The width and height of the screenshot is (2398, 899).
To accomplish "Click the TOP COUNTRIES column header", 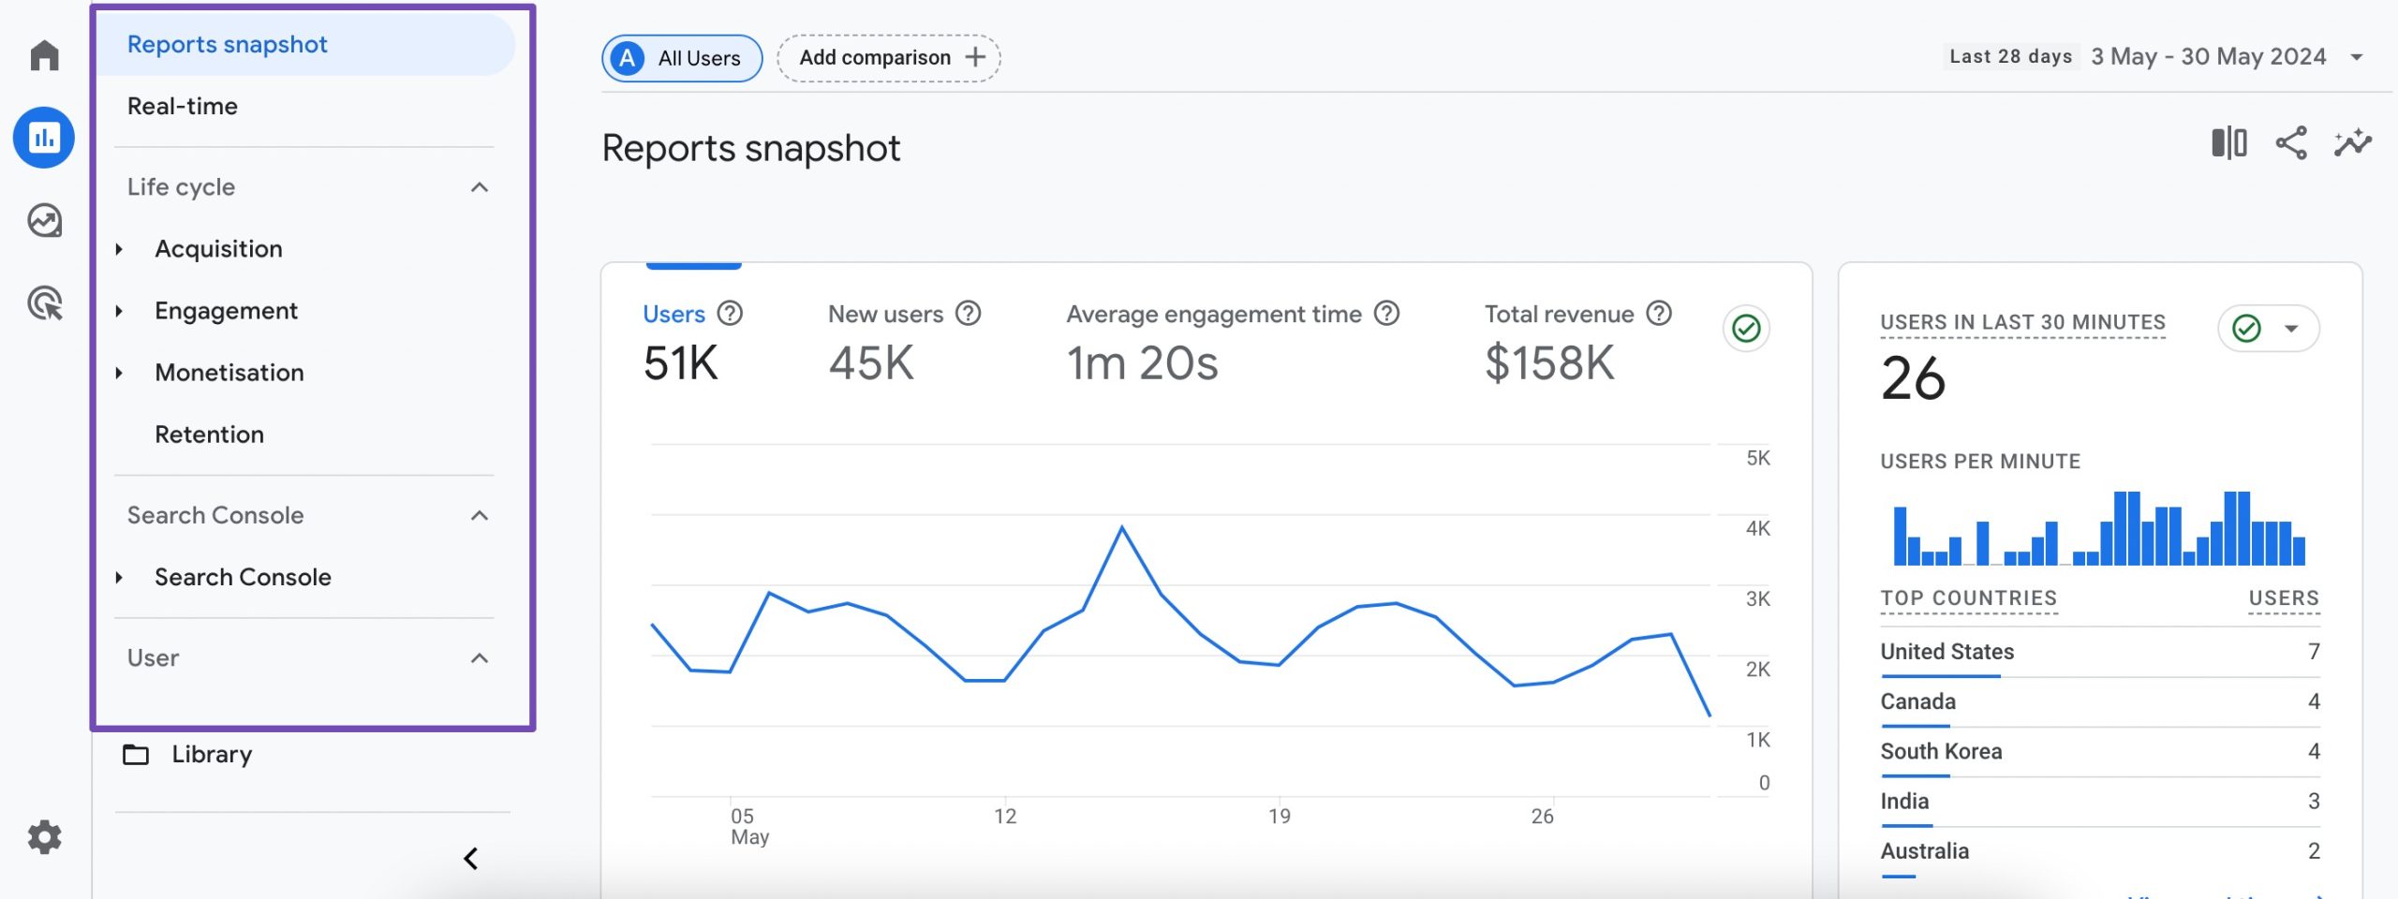I will pyautogui.click(x=1969, y=598).
